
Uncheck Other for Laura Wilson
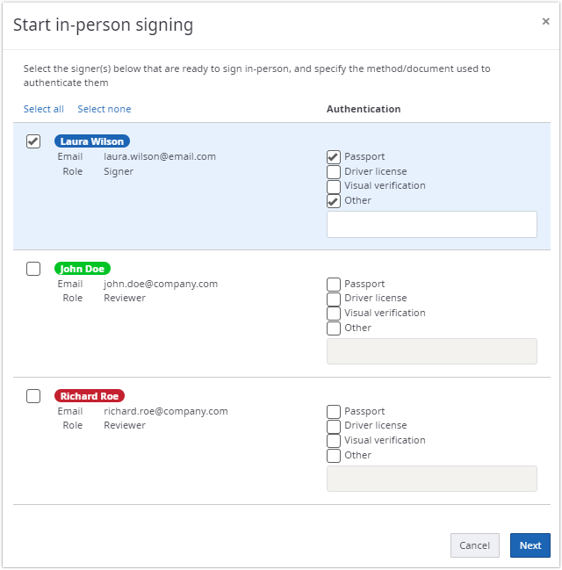point(334,201)
